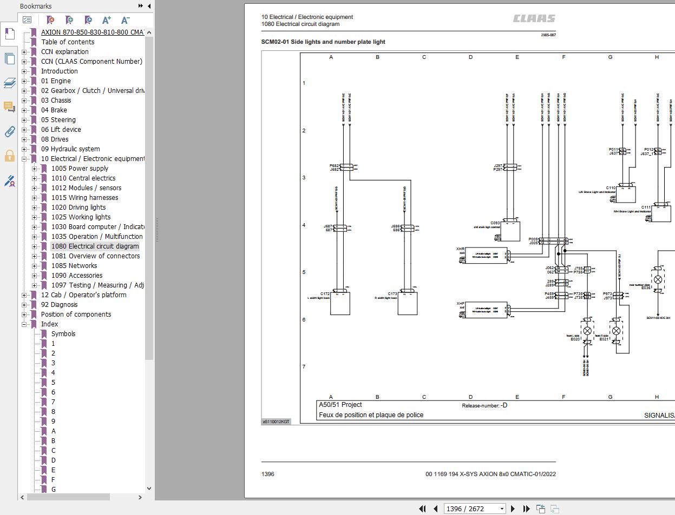The height and width of the screenshot is (515, 675).
Task: Open 1010 Central electrics bookmark
Action: (x=83, y=178)
